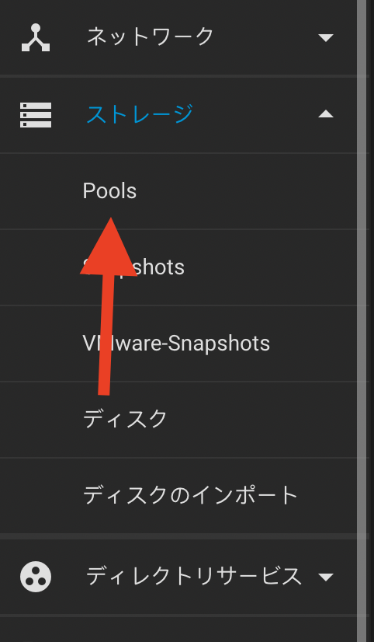Open the VMware-Snapshots entry

[176, 343]
